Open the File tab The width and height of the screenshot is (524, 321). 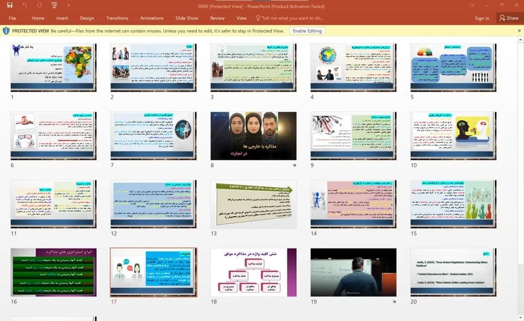[13, 18]
